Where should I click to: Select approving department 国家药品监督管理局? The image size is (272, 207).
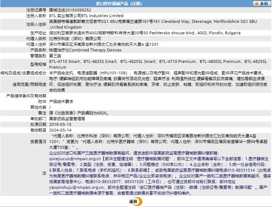click(x=67, y=119)
